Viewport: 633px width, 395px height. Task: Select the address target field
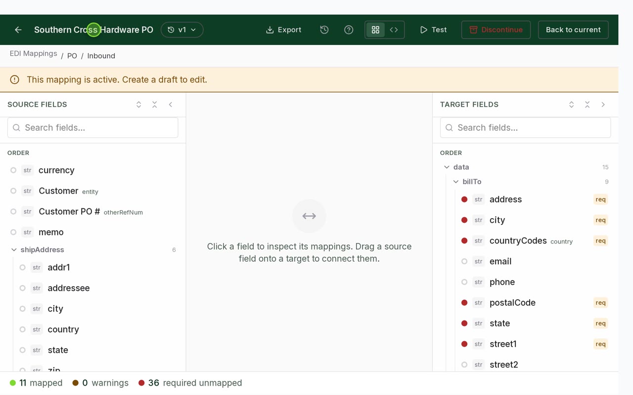535,199
